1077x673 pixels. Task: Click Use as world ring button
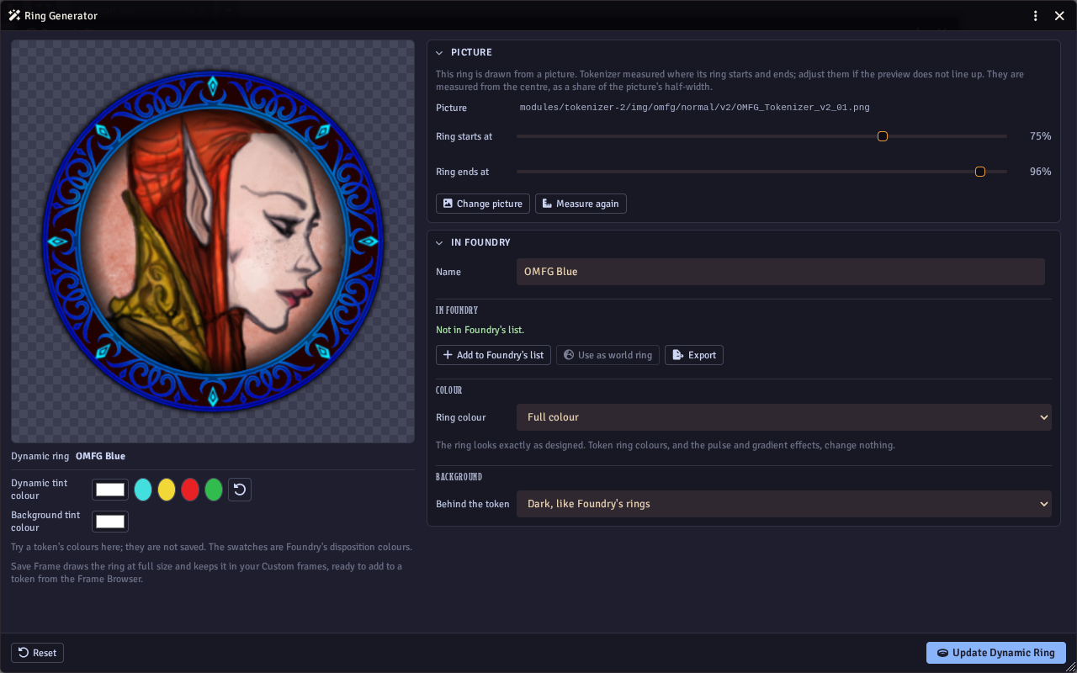click(x=607, y=355)
